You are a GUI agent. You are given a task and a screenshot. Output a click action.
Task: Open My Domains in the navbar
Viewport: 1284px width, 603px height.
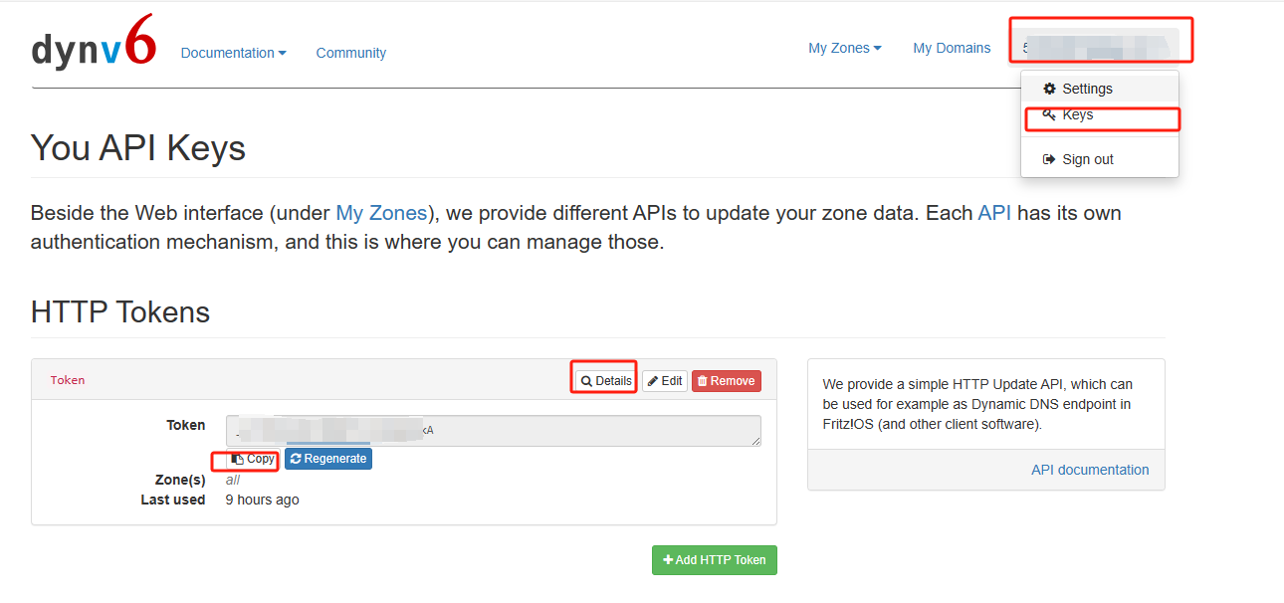(x=952, y=48)
